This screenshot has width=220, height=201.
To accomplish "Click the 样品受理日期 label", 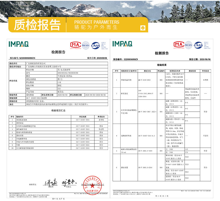I will (x=48, y=95).
